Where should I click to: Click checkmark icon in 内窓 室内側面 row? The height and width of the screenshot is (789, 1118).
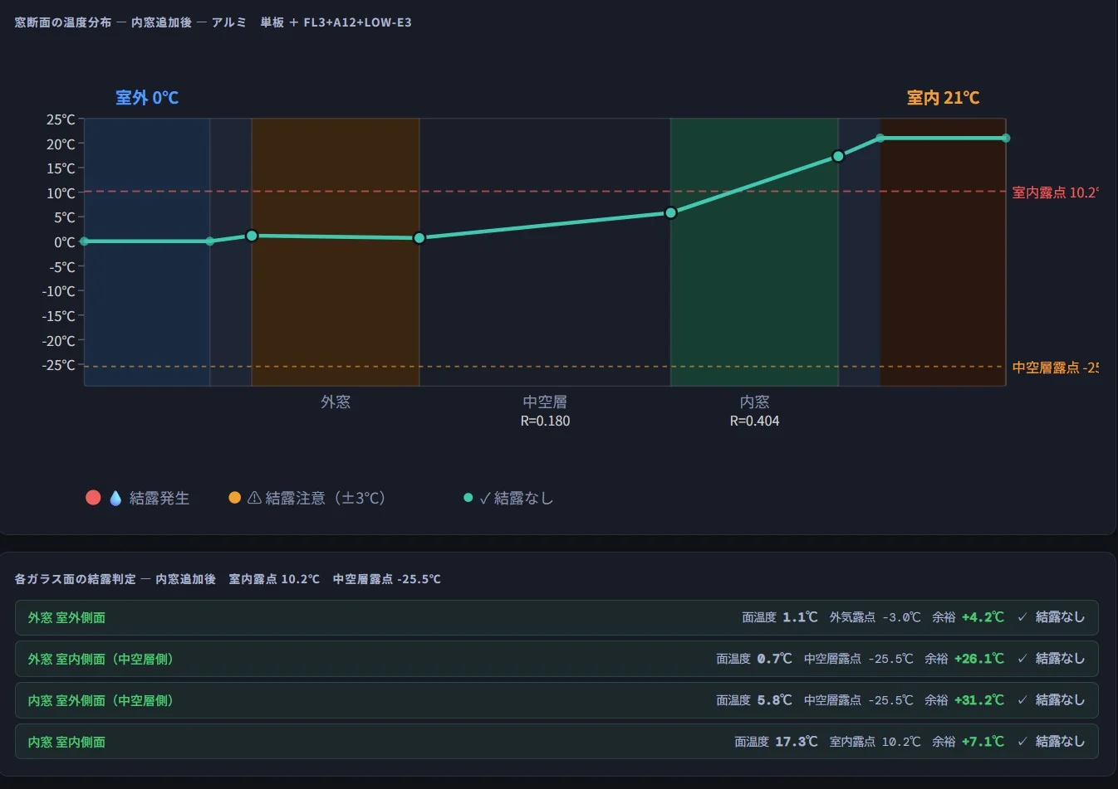tap(1022, 742)
